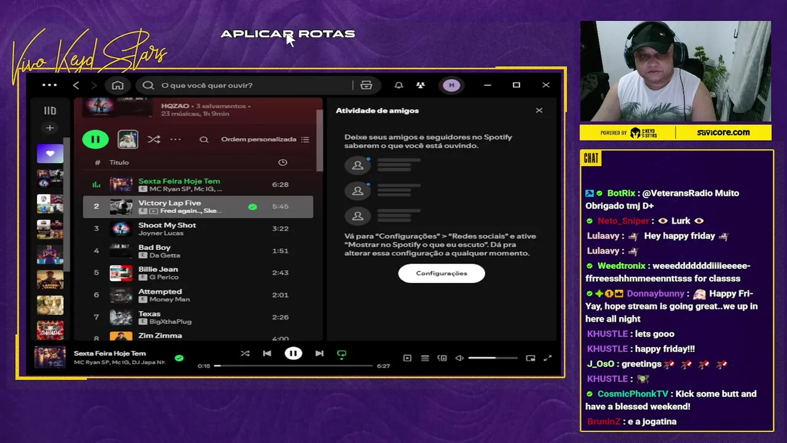The width and height of the screenshot is (787, 443).
Task: Select the song 'Sexta Feira Hoje Tem' row
Action: pos(197,185)
